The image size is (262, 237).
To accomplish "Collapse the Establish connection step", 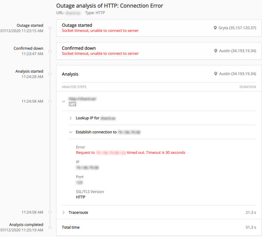I will click(71, 132).
